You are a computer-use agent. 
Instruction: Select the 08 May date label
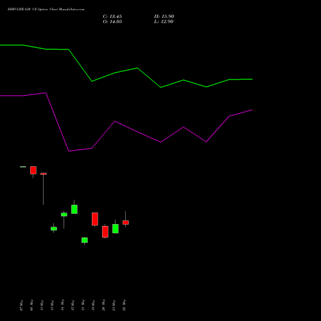(x=31, y=306)
